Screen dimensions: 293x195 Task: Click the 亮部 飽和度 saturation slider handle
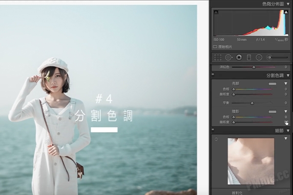click(233, 95)
